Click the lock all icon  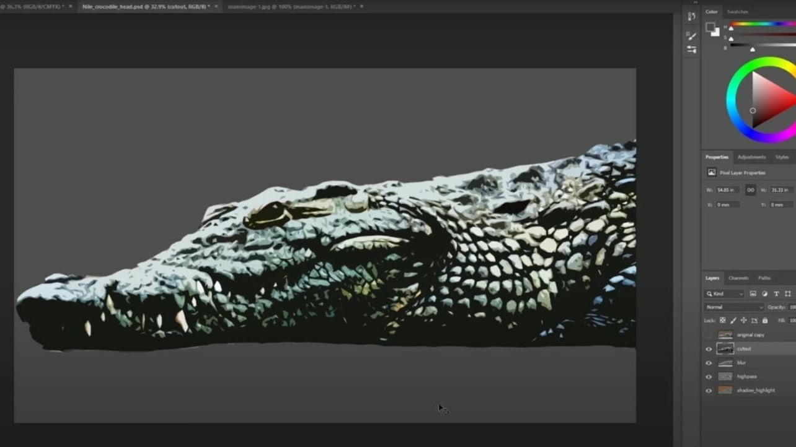764,320
